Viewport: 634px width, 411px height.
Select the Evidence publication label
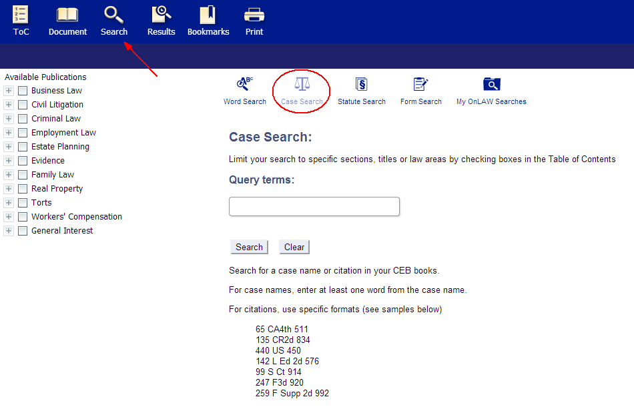point(47,160)
